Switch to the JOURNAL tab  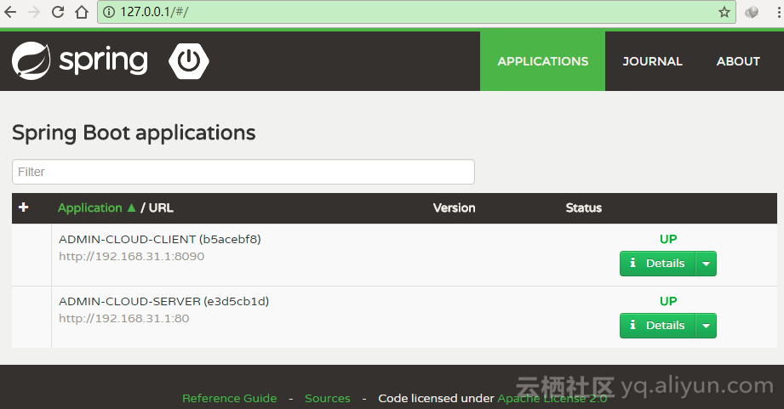click(652, 61)
